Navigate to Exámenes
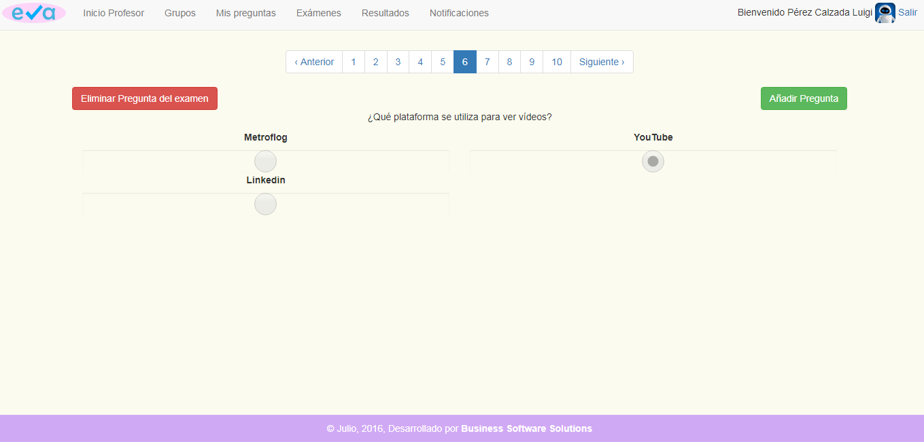This screenshot has width=924, height=442. tap(318, 13)
